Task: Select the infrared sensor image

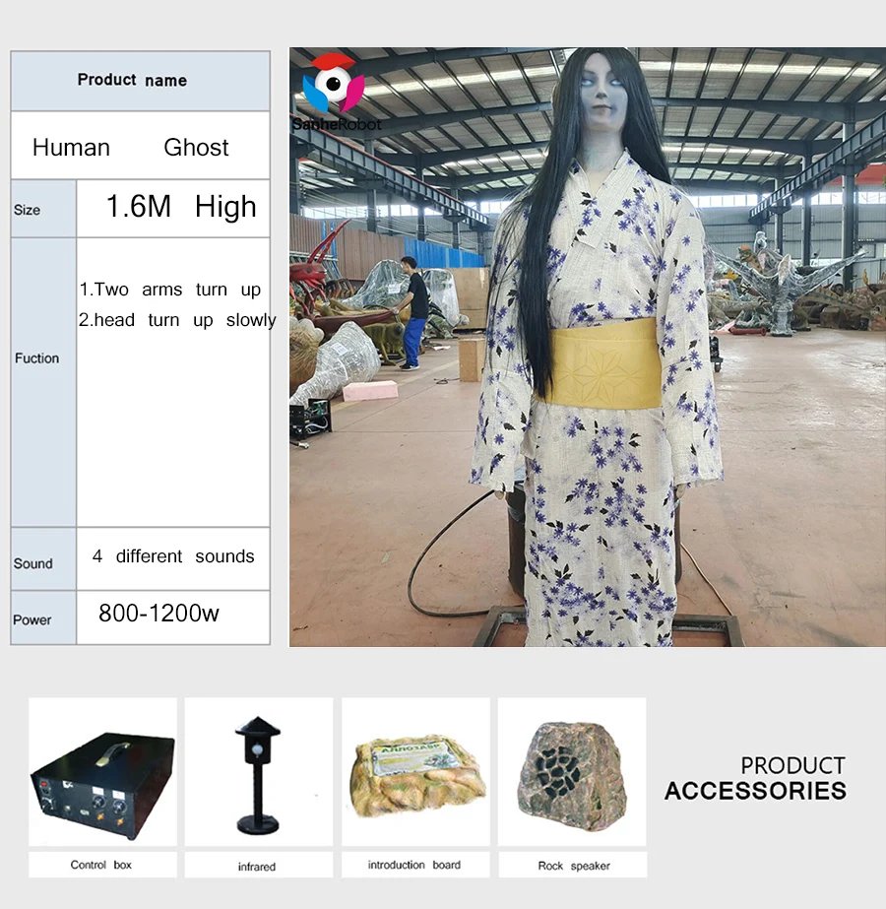Action: coord(258,776)
